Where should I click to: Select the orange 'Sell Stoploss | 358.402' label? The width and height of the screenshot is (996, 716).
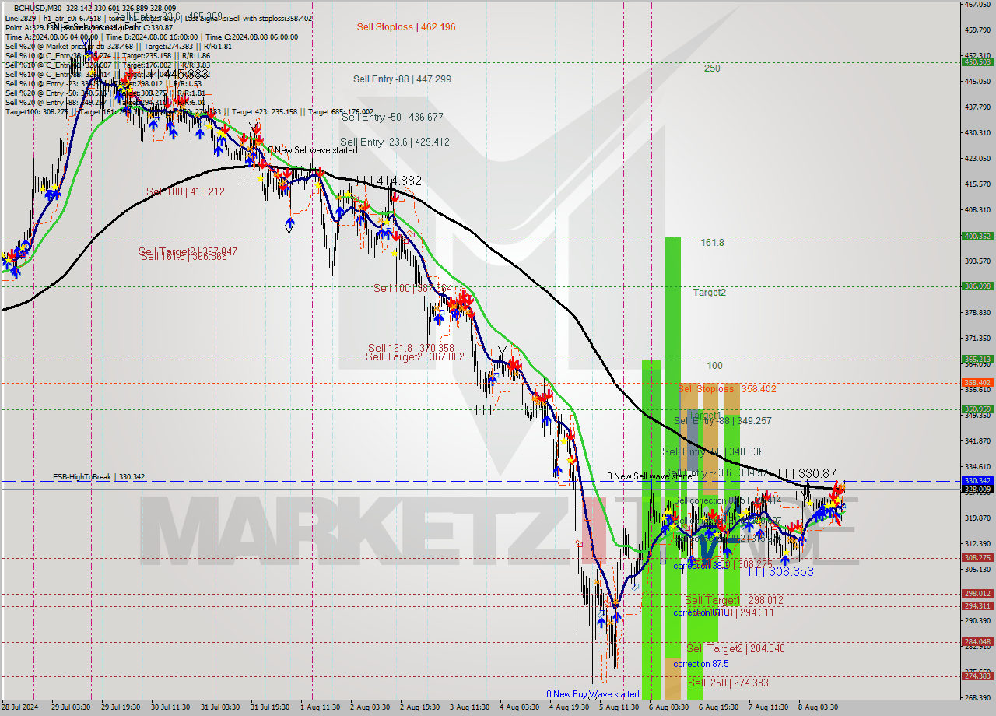coord(727,389)
